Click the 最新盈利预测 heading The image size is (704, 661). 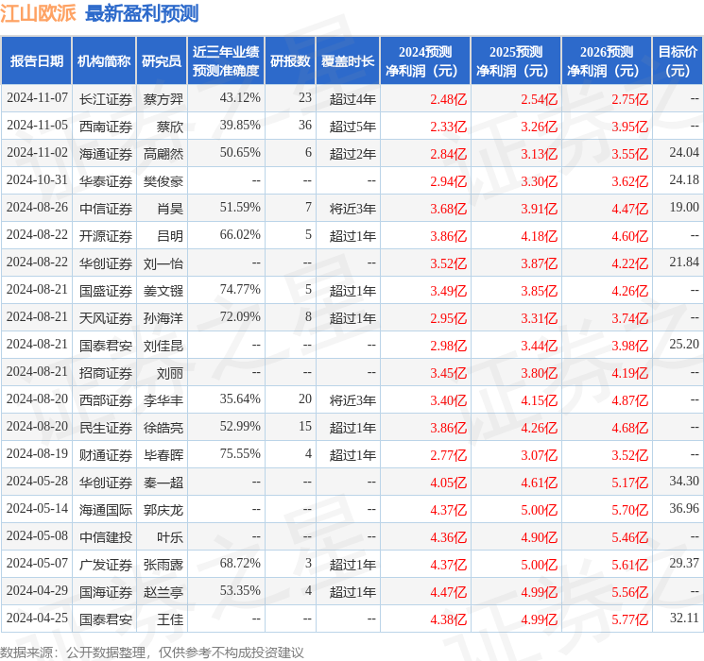click(x=142, y=13)
